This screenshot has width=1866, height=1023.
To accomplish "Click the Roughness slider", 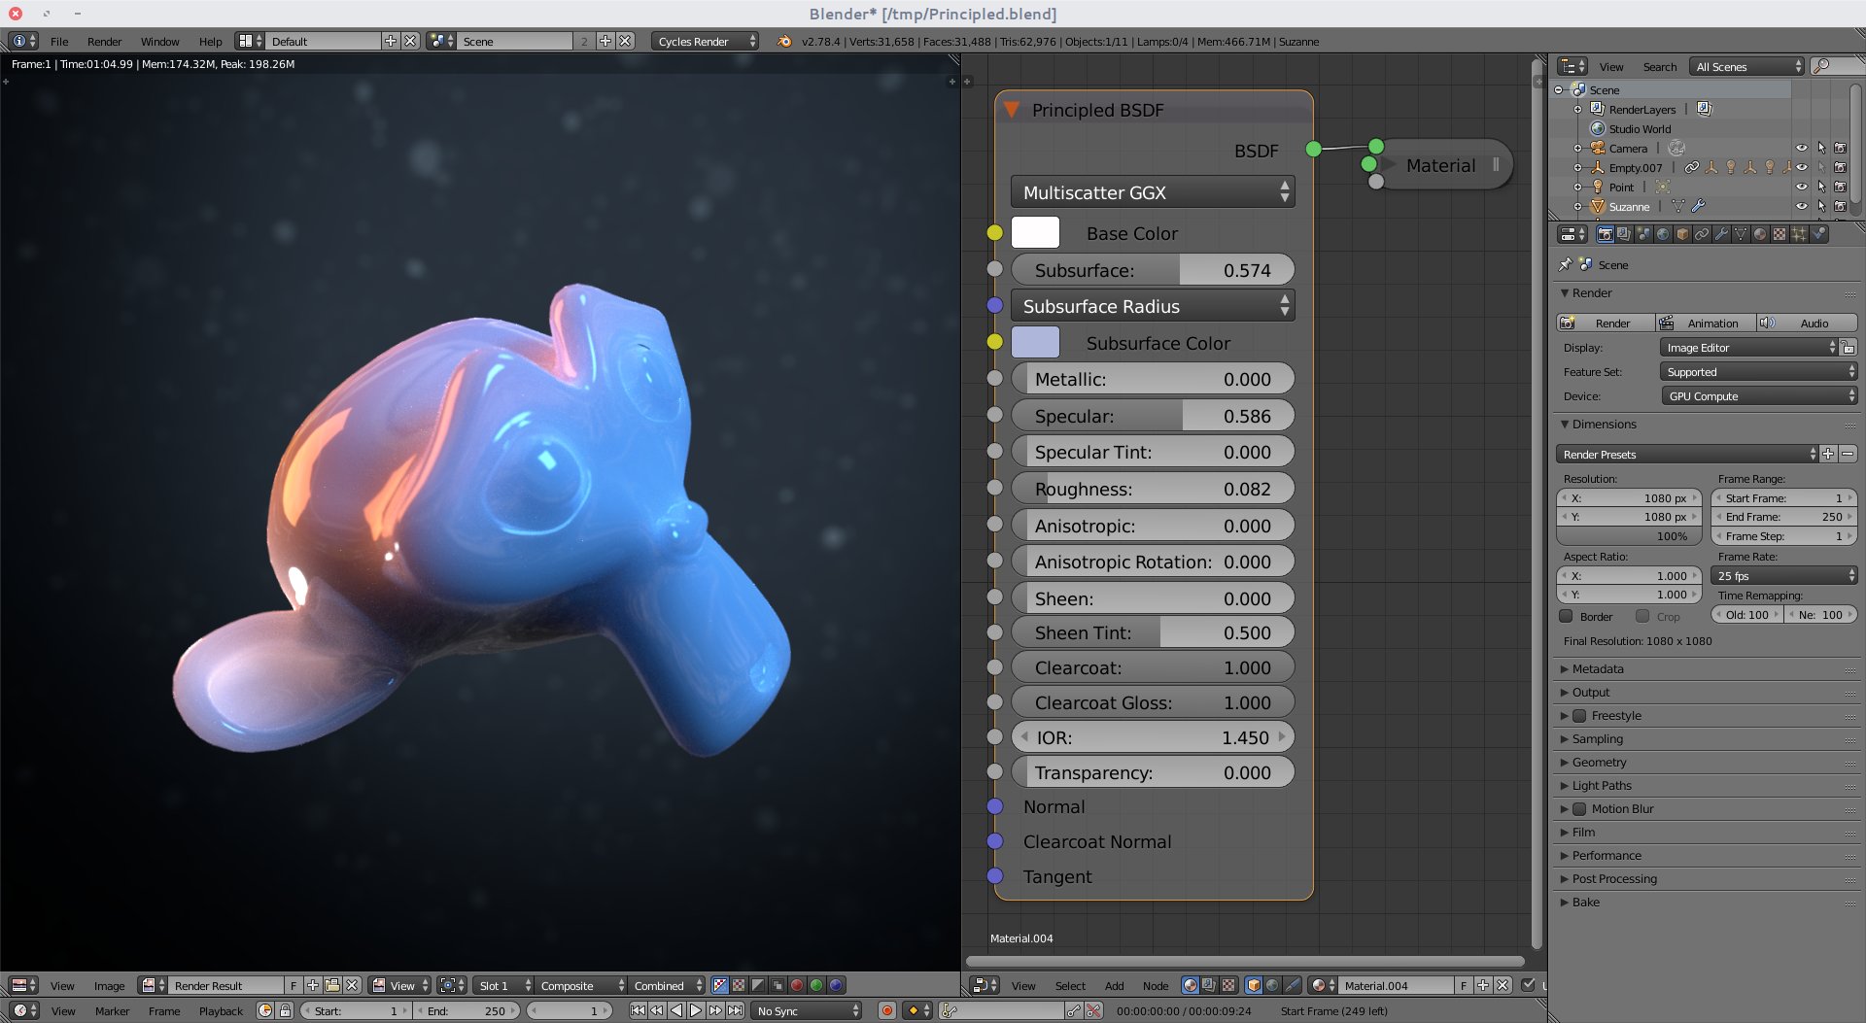I will click(x=1153, y=489).
